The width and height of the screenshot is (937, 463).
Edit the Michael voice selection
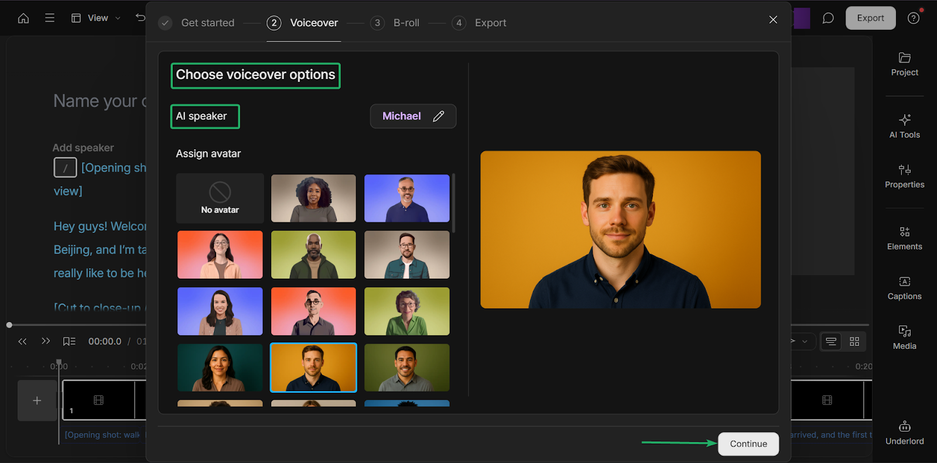tap(413, 116)
